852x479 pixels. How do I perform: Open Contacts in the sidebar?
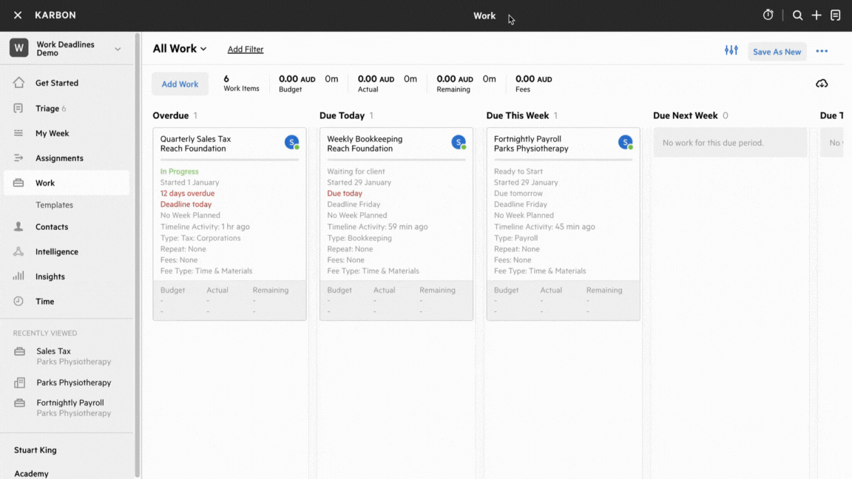tap(52, 226)
